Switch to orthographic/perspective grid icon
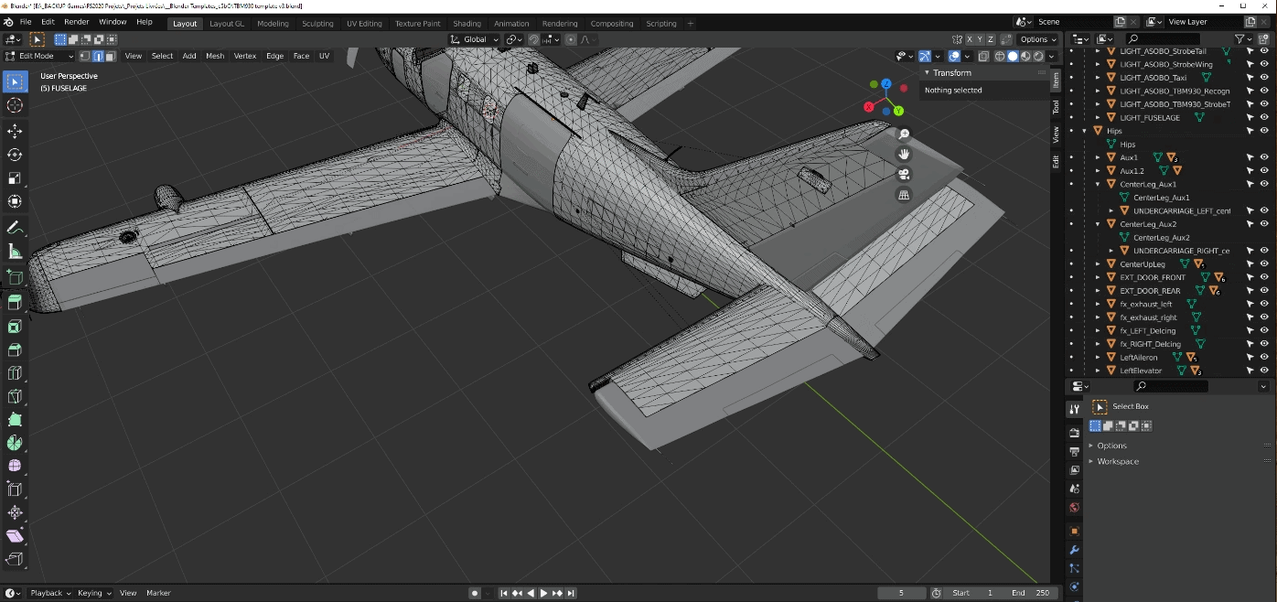Viewport: 1277px width, 602px height. 904,195
